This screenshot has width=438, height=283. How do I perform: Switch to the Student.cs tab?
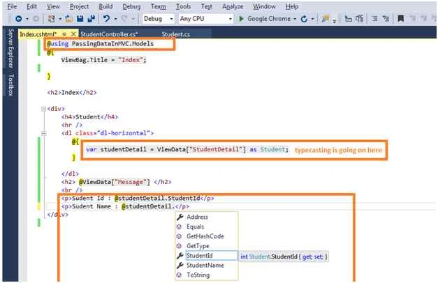point(176,34)
